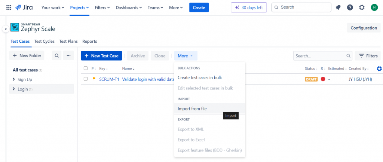383x162 pixels.
Task: Open the Configuration button
Action: (364, 28)
